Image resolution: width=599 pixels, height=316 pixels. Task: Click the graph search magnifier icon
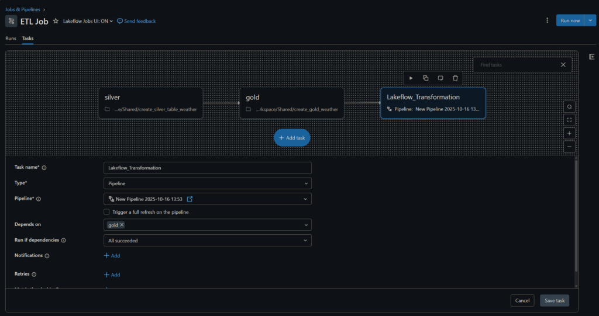point(570,106)
